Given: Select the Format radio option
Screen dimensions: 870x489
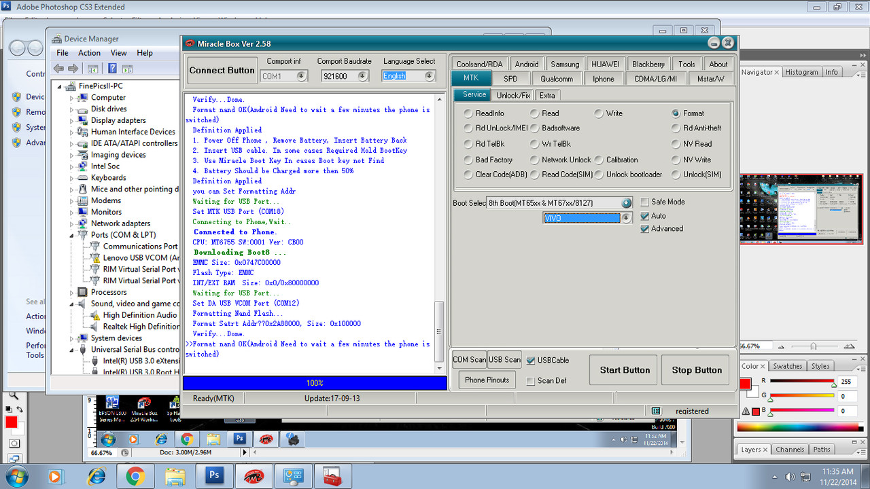Looking at the screenshot, I should (689, 113).
